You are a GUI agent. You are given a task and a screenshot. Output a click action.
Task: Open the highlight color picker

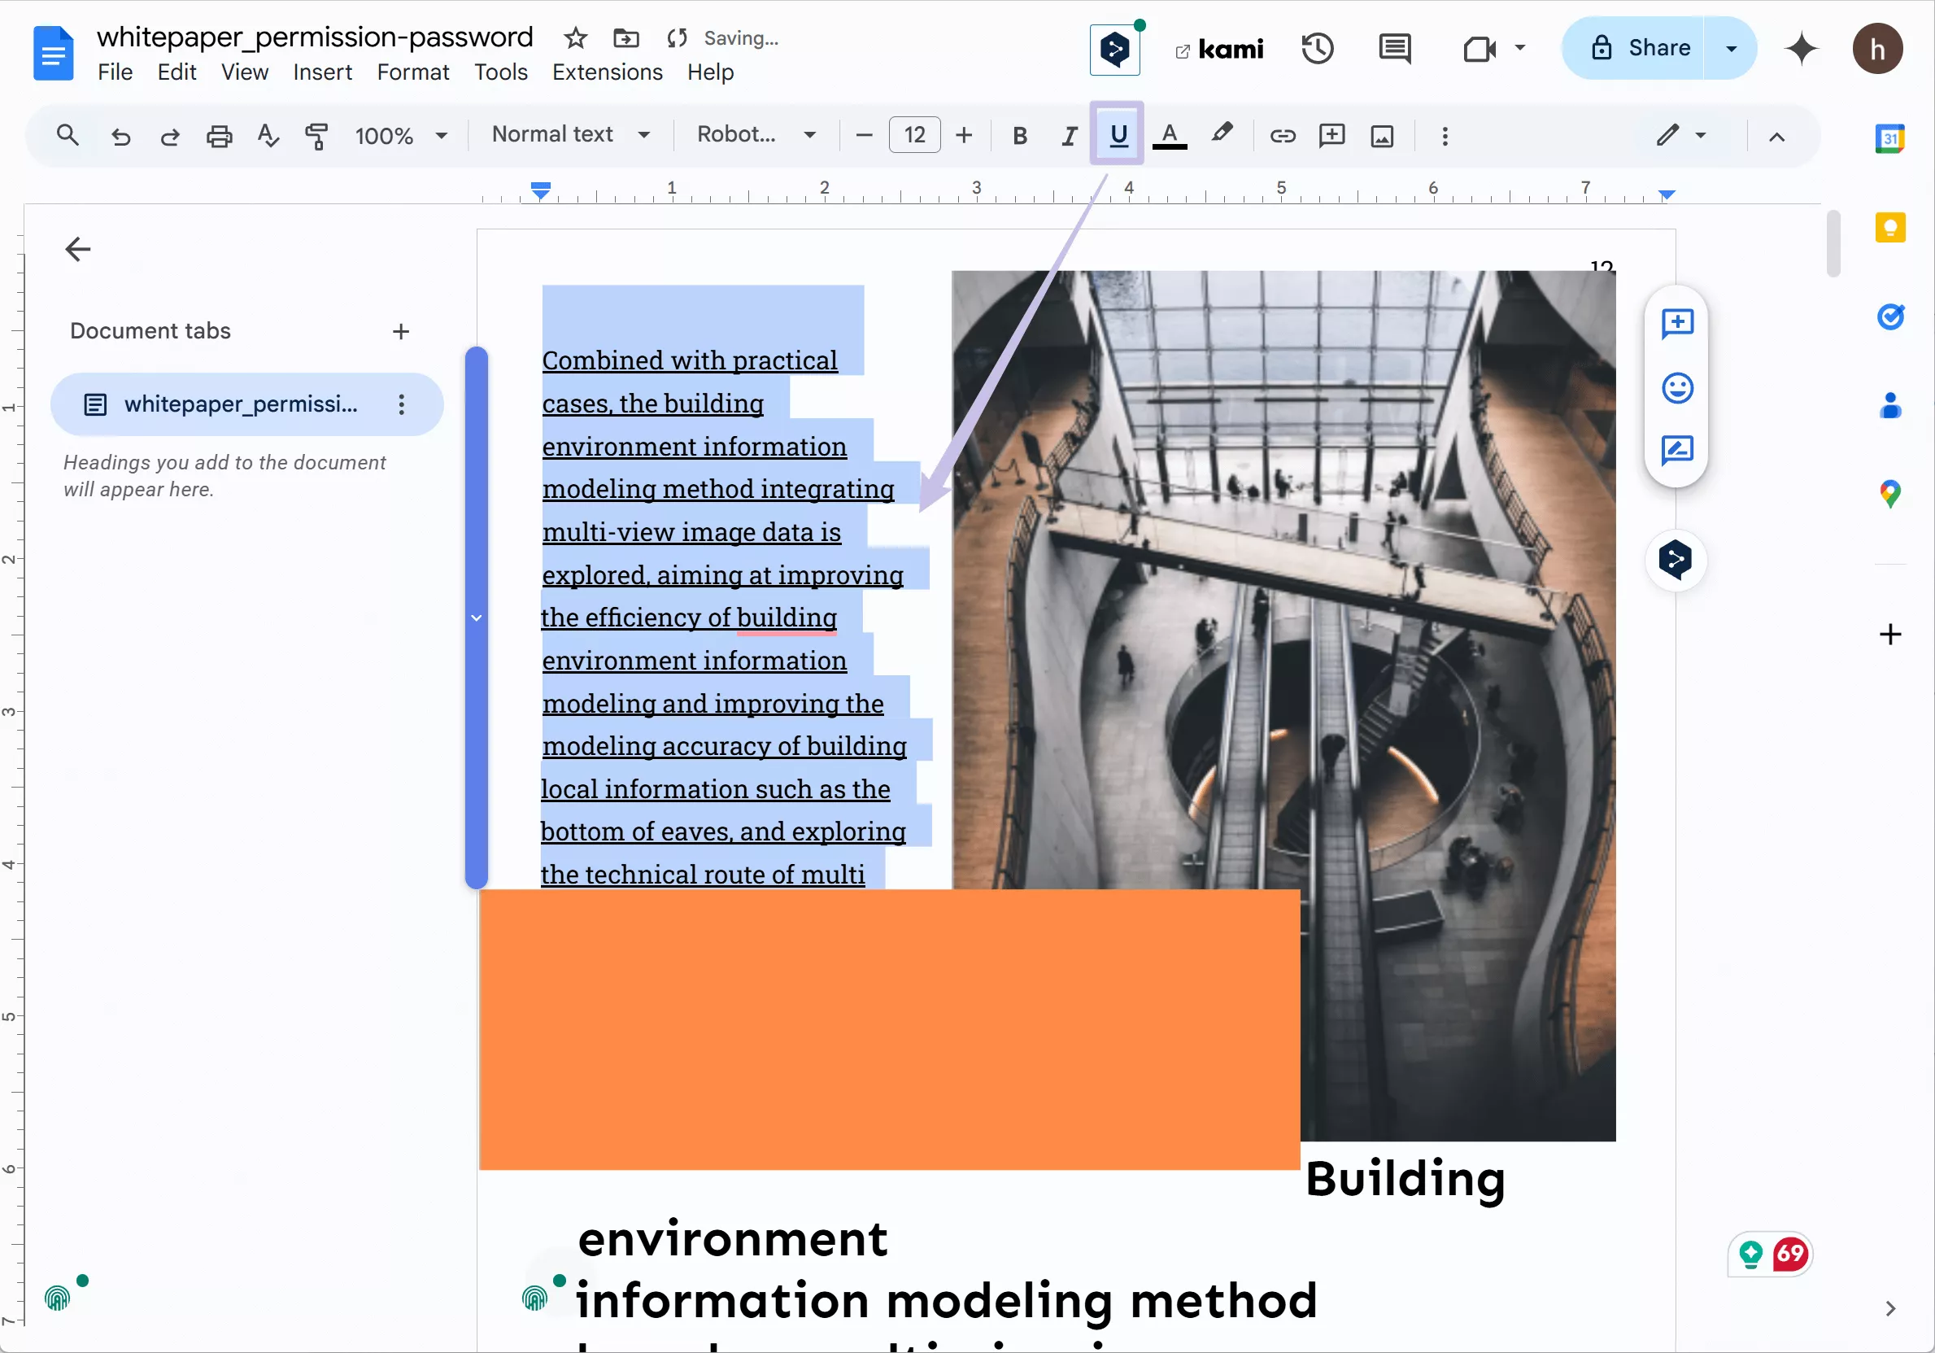click(x=1221, y=134)
